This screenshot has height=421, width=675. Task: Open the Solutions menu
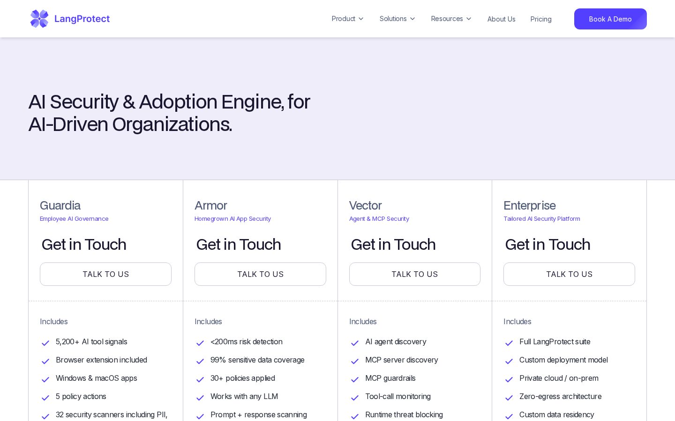397,19
